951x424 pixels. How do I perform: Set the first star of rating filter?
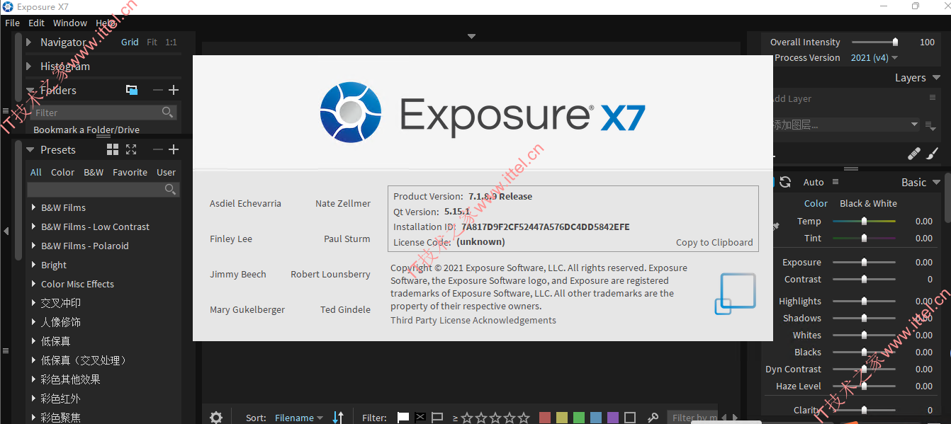coord(467,418)
